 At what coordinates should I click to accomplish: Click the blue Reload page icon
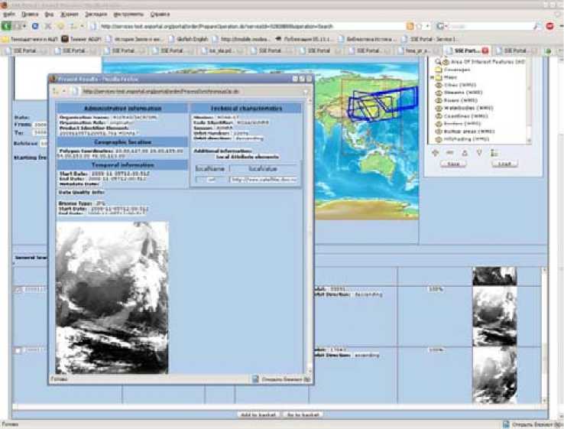35,26
